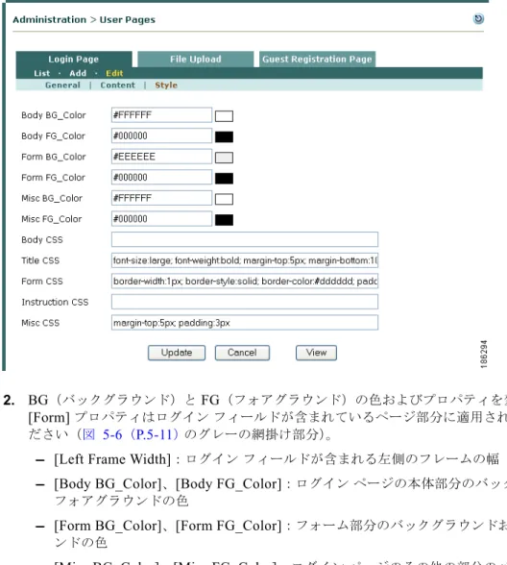Click the Body BG_Color text field
Image resolution: width=507 pixels, height=565 pixels.
tap(161, 115)
